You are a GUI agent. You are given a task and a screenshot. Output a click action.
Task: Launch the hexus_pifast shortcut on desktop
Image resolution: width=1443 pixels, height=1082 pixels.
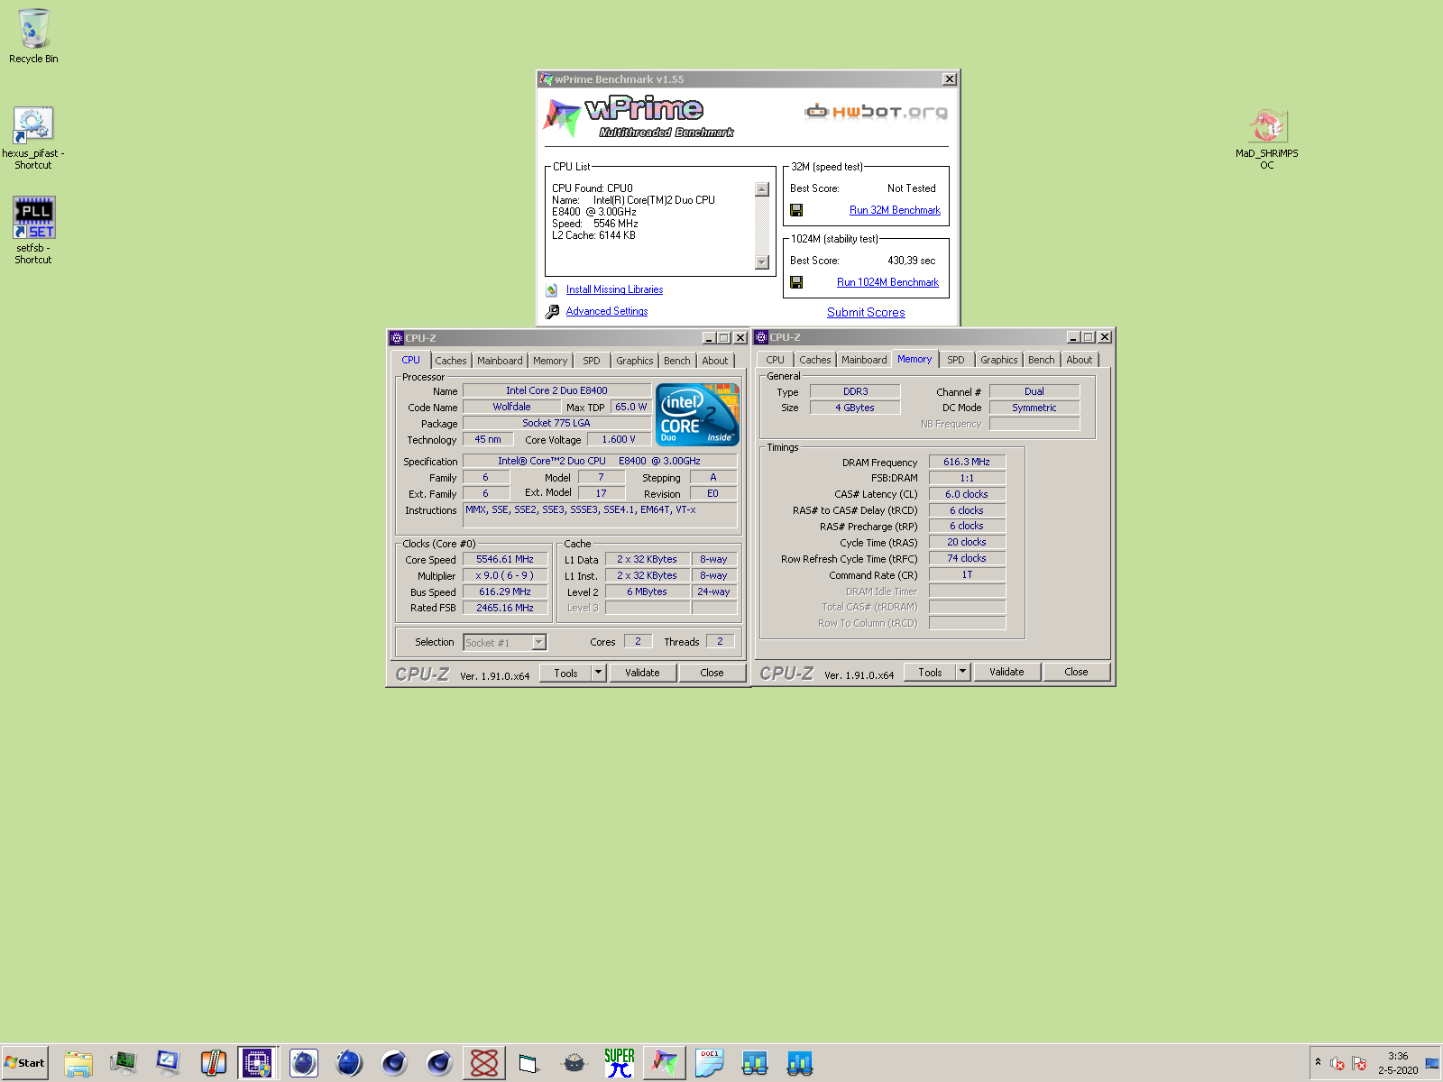click(x=33, y=138)
